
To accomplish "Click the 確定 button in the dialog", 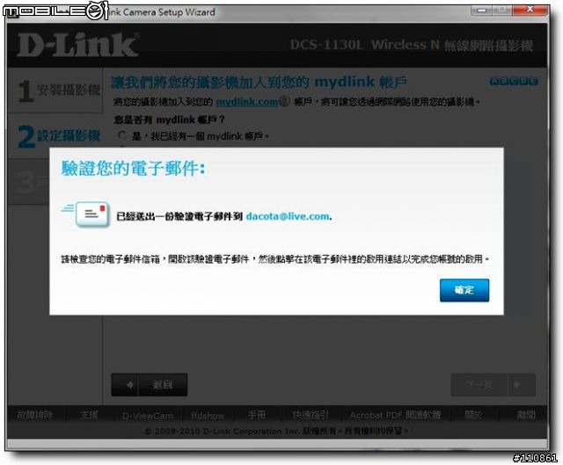I will coord(464,290).
